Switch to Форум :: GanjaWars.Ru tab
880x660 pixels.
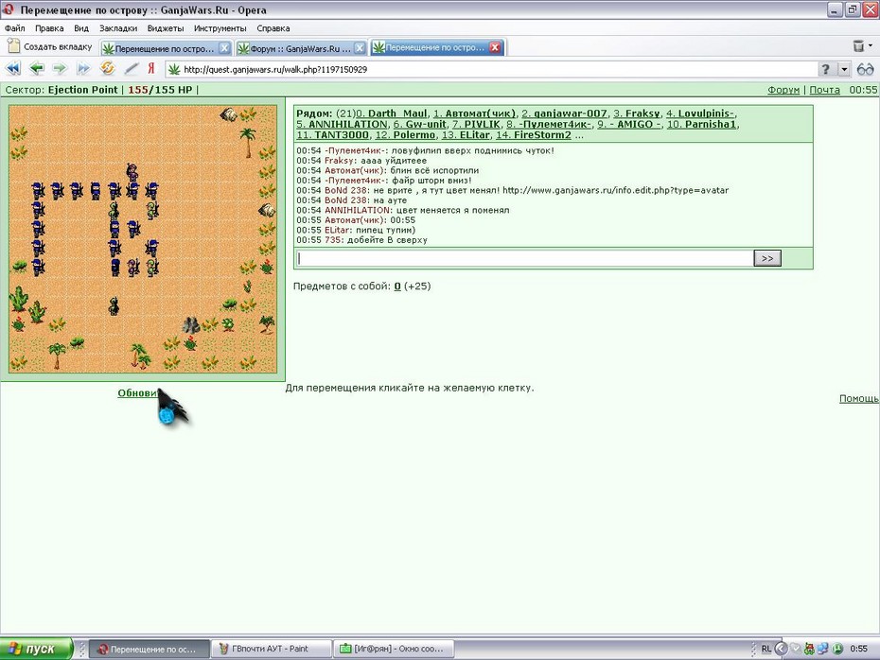[301, 49]
